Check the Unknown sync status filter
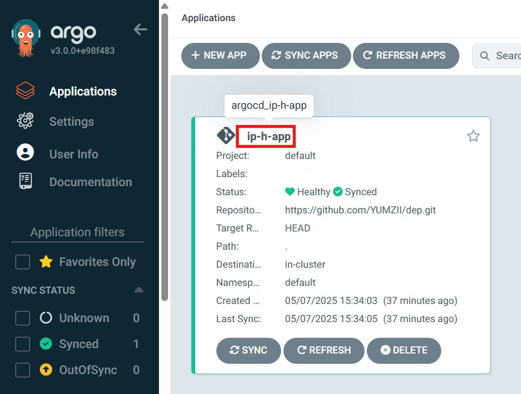The height and width of the screenshot is (394, 521). (22, 318)
